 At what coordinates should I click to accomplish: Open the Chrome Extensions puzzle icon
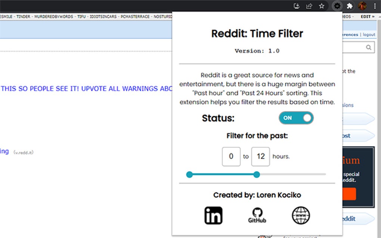pyautogui.click(x=349, y=6)
